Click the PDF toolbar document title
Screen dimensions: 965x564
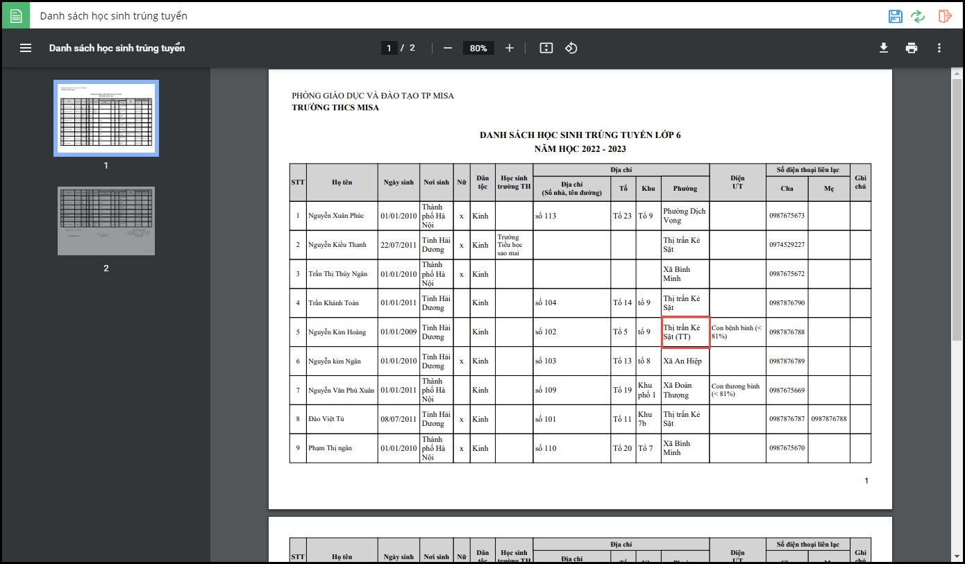click(x=117, y=48)
